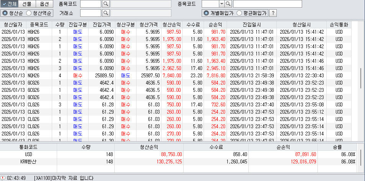Click the 승률 summary column header
The width and height of the screenshot is (365, 181).
[337, 147]
